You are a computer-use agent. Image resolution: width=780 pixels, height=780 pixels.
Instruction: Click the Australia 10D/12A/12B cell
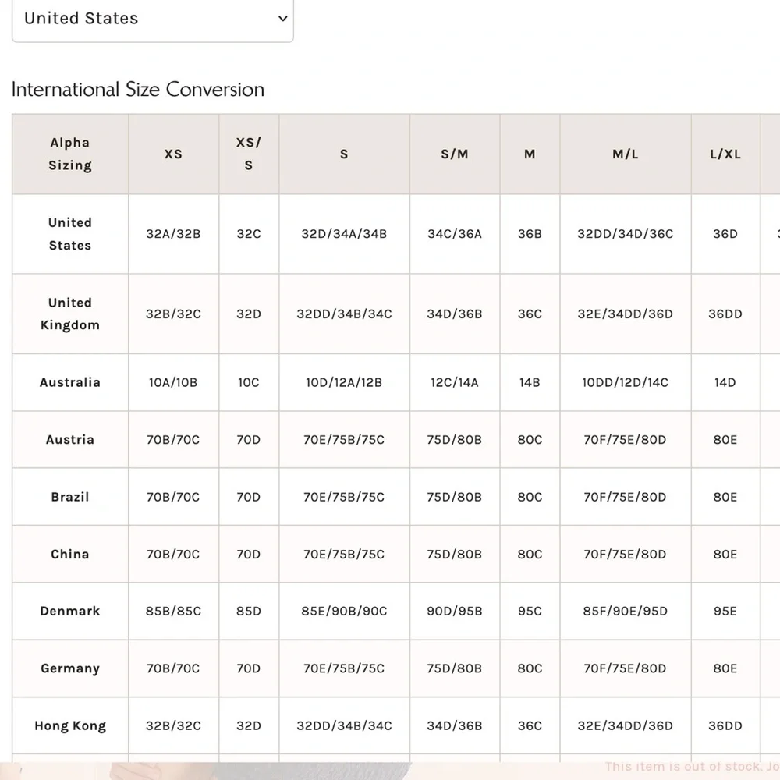pyautogui.click(x=344, y=382)
